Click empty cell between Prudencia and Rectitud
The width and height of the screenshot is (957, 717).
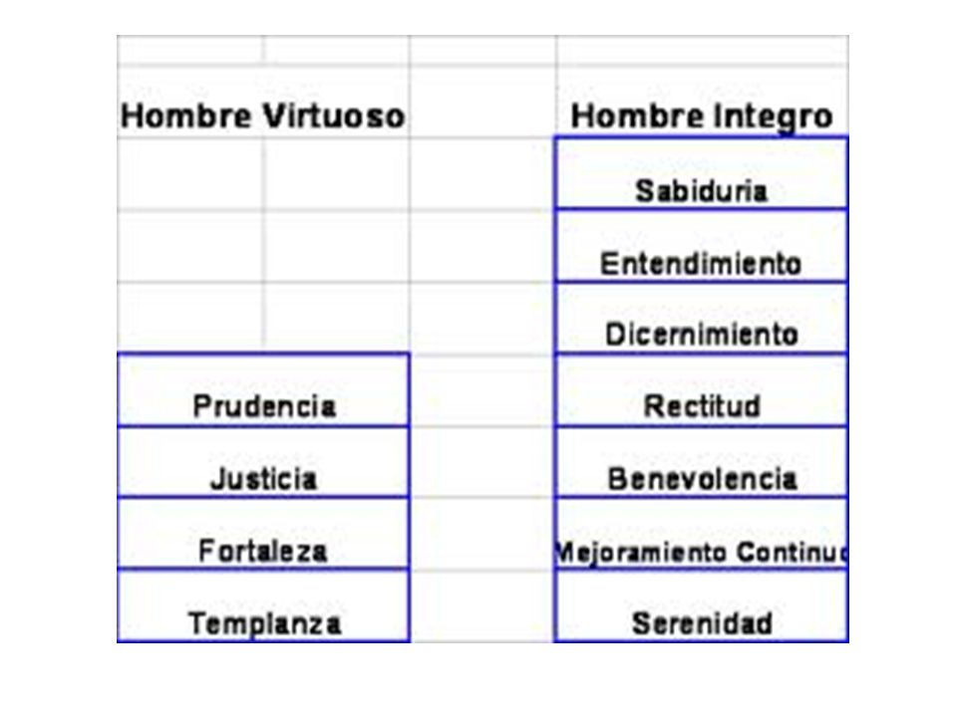(482, 389)
